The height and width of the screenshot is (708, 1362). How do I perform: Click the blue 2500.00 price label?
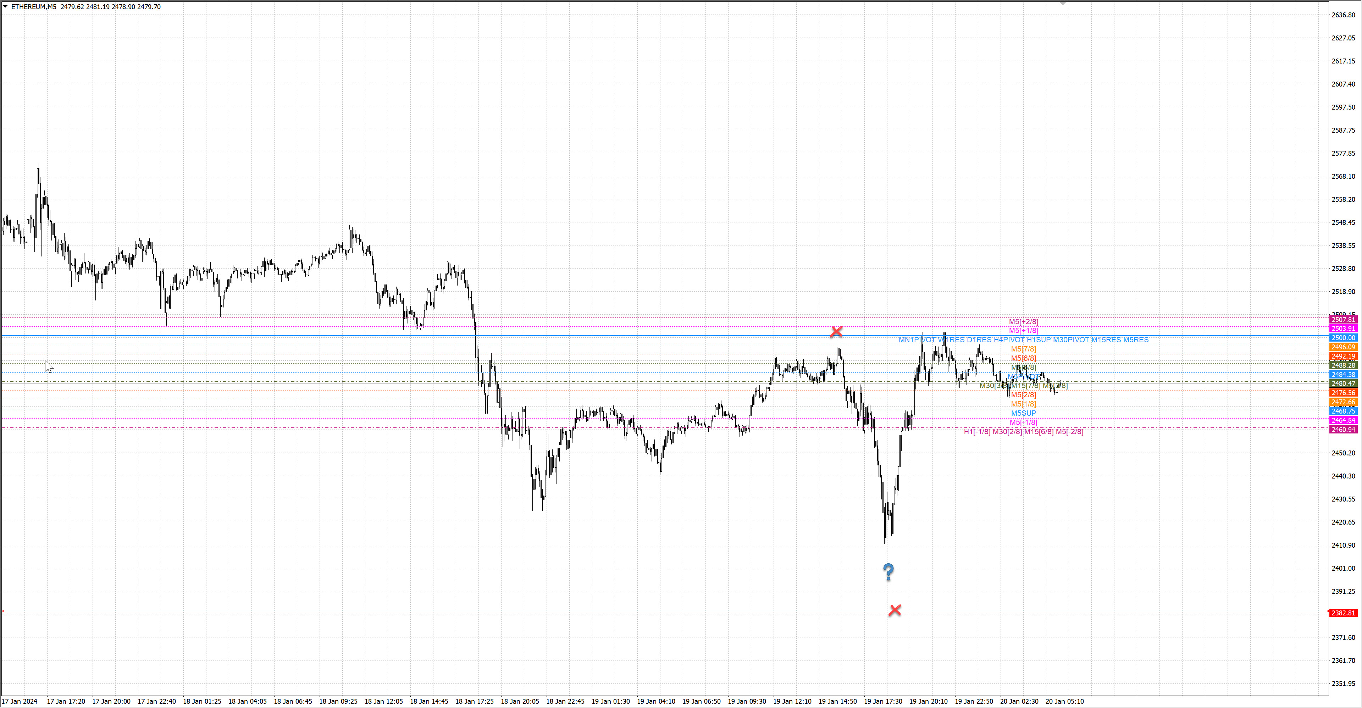click(1343, 337)
